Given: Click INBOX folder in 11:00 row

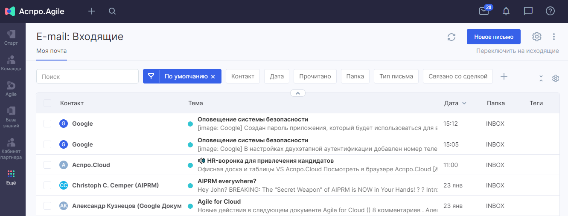Looking at the screenshot, I should 495,165.
